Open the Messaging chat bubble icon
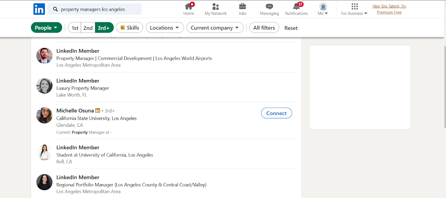446x198 pixels. click(269, 6)
